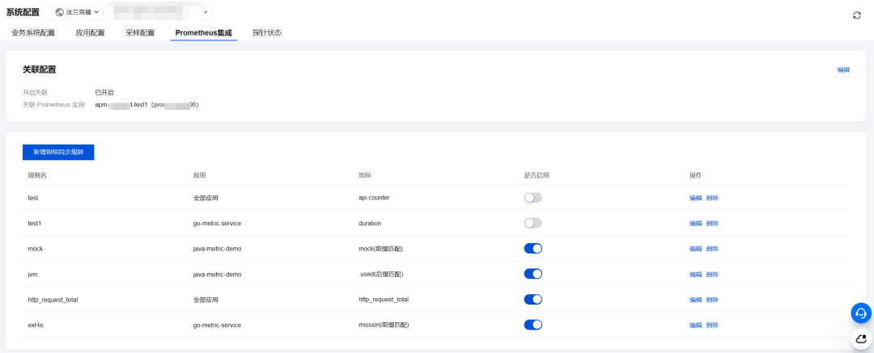Delete the jvm rule

tap(712, 275)
